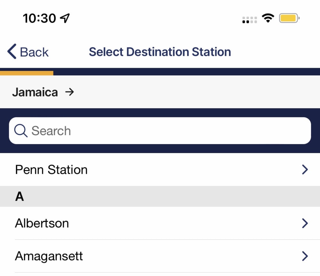Viewport: 320px width, 276px height.
Task: Click the arrow icon next to Jamaica
Action: click(x=69, y=92)
